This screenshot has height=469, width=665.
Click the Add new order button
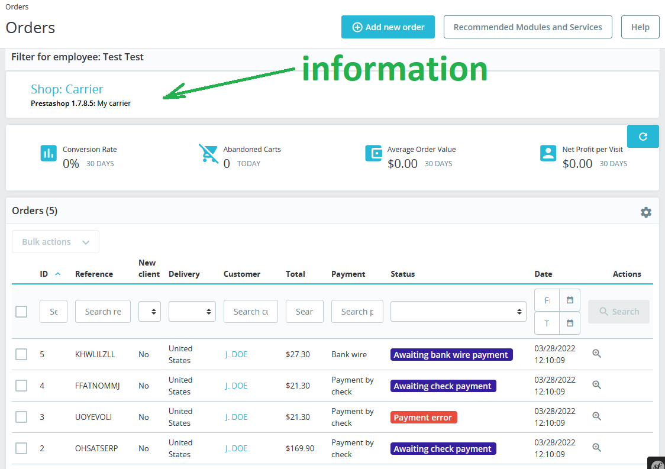(388, 27)
